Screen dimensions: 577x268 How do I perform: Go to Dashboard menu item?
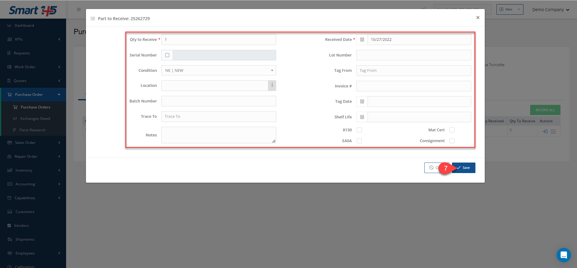(33, 26)
